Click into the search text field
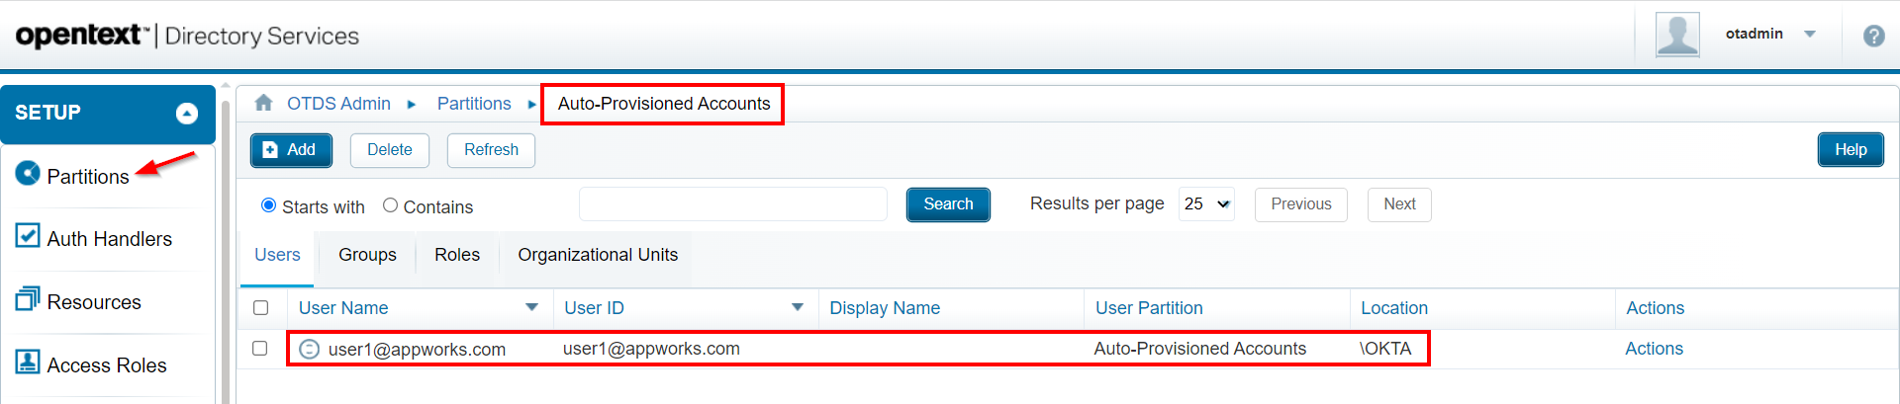This screenshot has width=1900, height=404. point(732,204)
